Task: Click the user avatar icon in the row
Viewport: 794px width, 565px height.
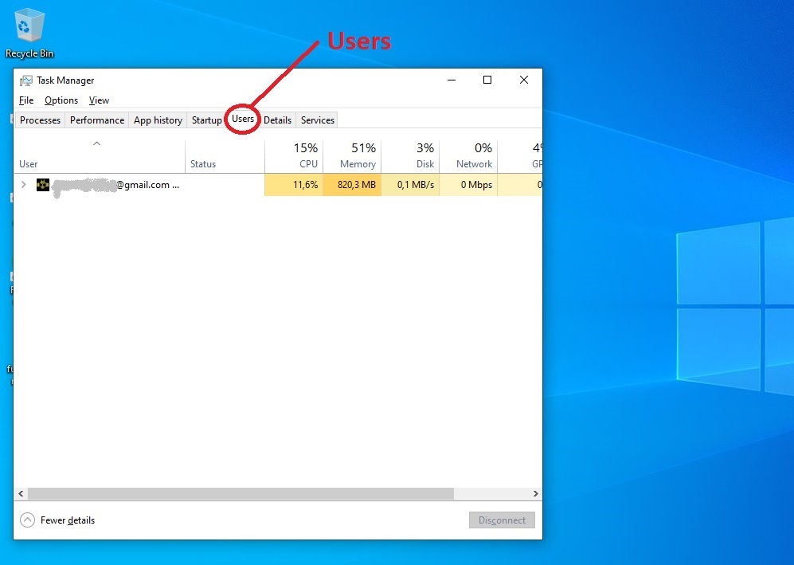Action: tap(43, 185)
